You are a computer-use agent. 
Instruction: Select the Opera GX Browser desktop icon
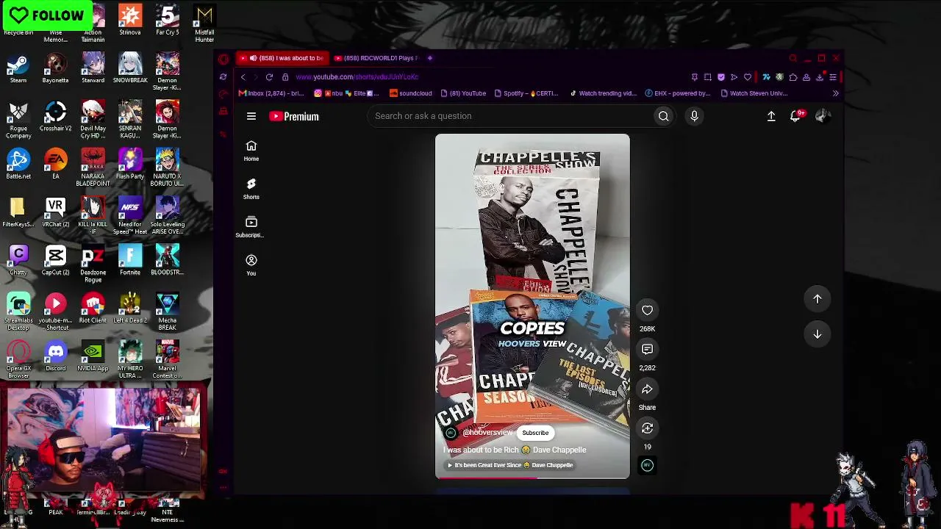pos(18,360)
